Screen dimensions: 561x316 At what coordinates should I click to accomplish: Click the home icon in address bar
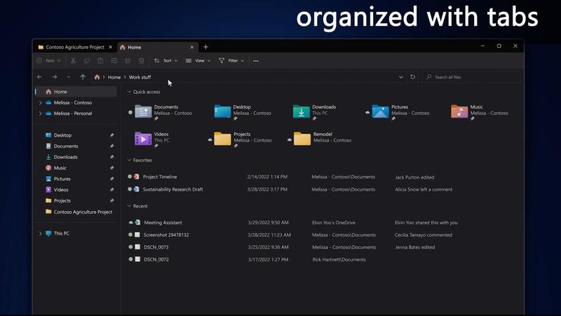pyautogui.click(x=97, y=77)
